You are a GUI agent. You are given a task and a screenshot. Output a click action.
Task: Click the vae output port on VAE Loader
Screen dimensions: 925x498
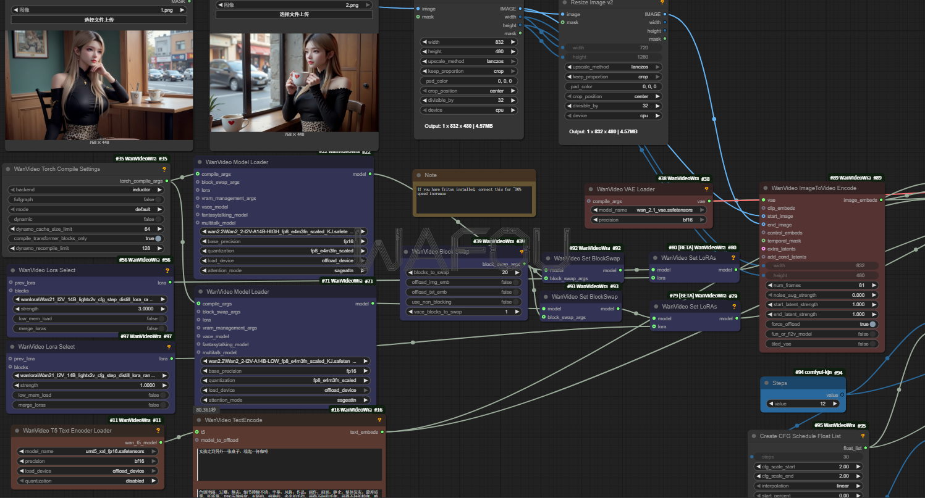(709, 201)
